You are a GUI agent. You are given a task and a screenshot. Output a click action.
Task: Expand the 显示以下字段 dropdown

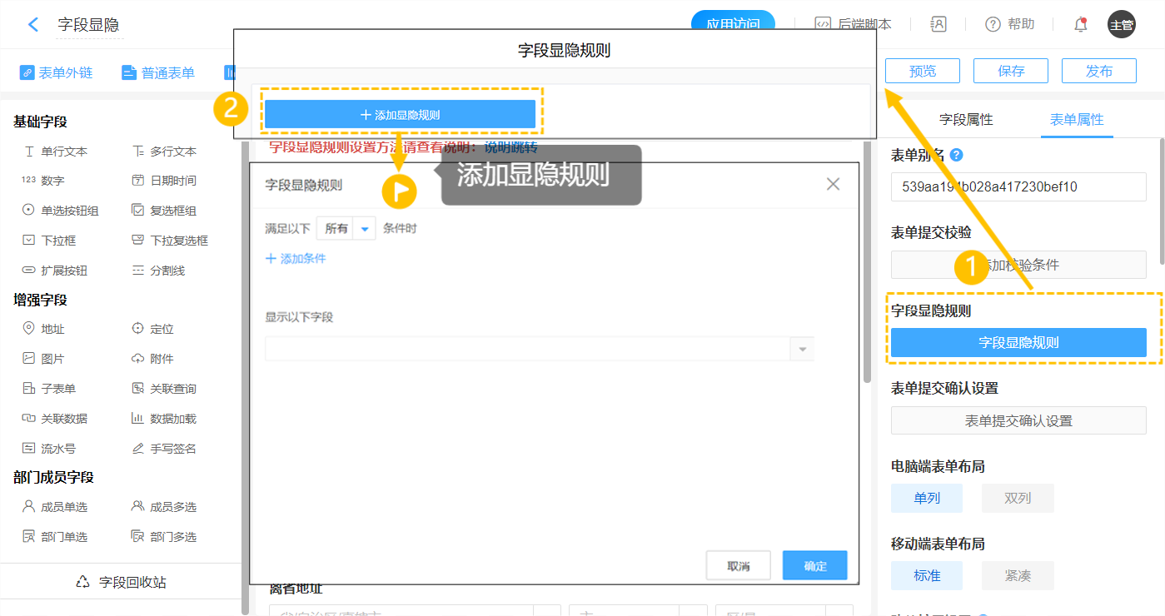pos(802,349)
